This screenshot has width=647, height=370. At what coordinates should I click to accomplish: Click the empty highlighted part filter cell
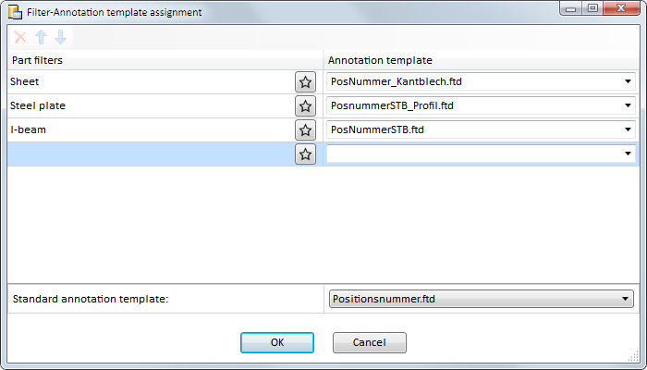[151, 154]
